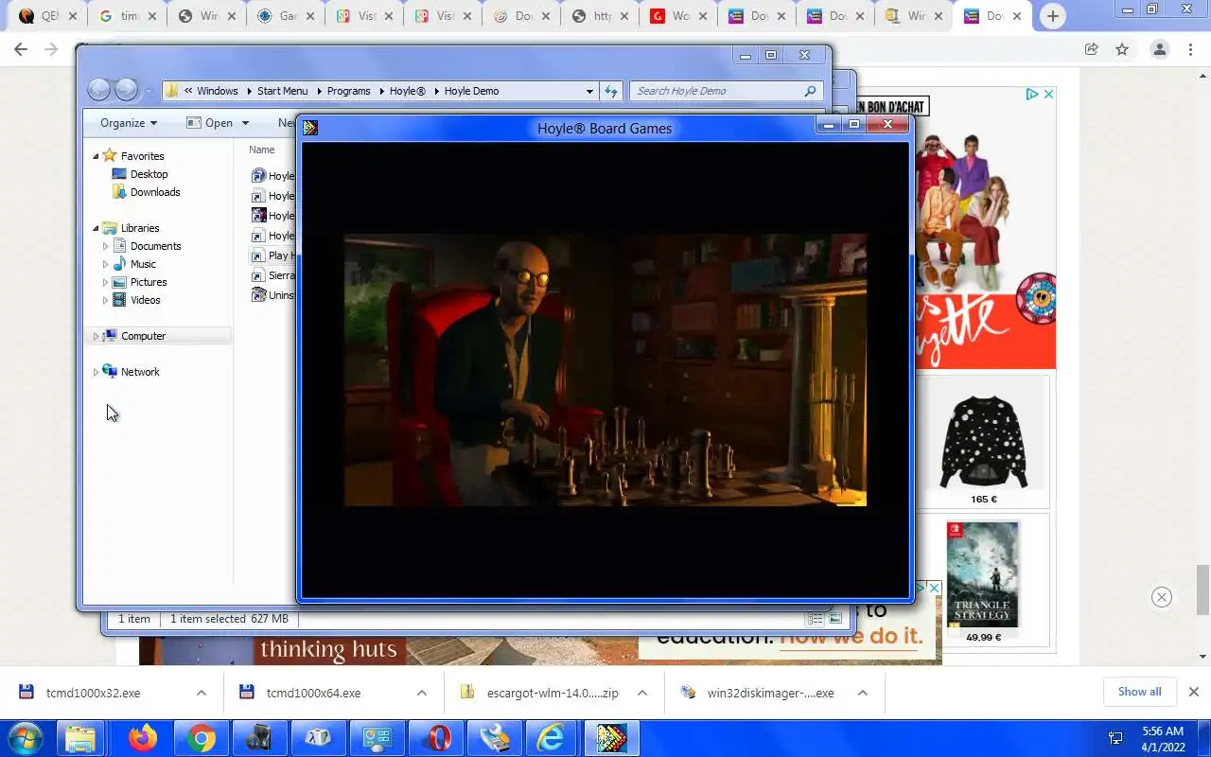Click the Explorer forward navigation button

pyautogui.click(x=126, y=90)
